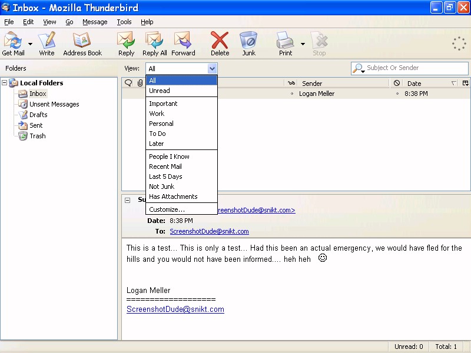This screenshot has width=471, height=353.
Task: Click the attachment paperclip column header
Action: coord(140,83)
